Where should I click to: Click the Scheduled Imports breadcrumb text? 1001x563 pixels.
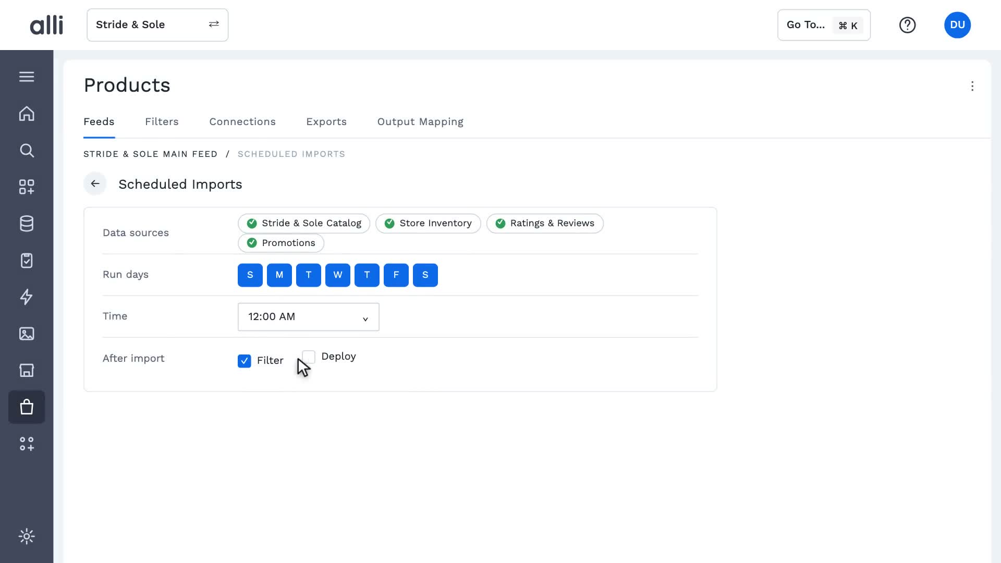point(291,154)
